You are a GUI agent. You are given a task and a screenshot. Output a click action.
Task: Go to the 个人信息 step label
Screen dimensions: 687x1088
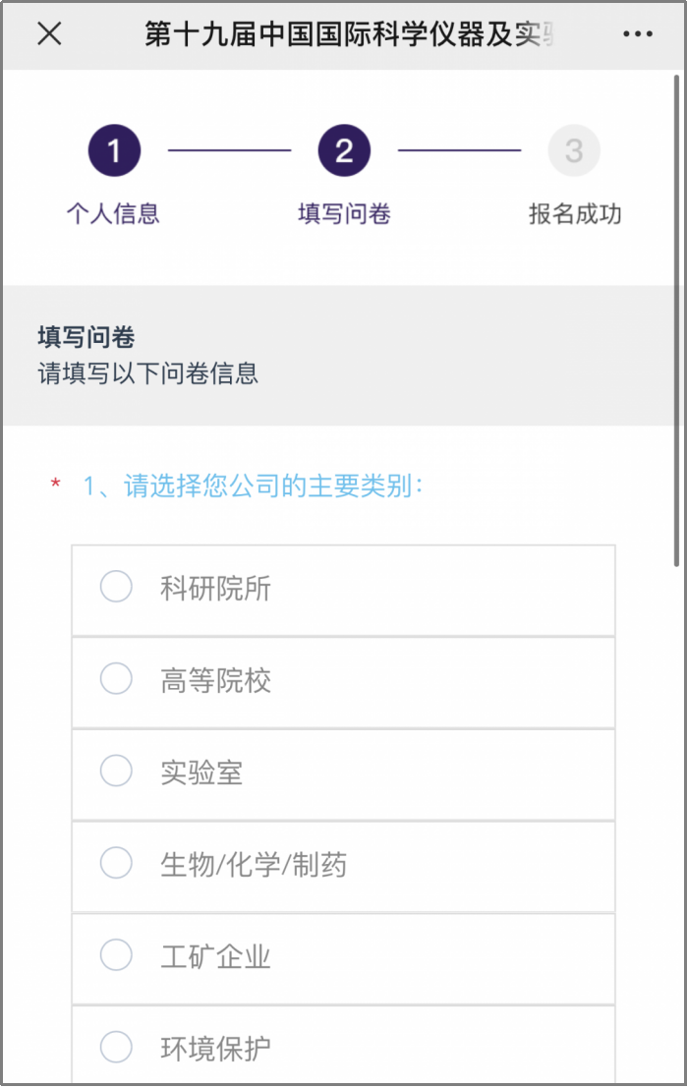[x=113, y=213]
